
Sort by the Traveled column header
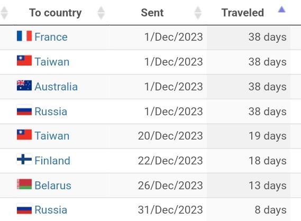(243, 13)
